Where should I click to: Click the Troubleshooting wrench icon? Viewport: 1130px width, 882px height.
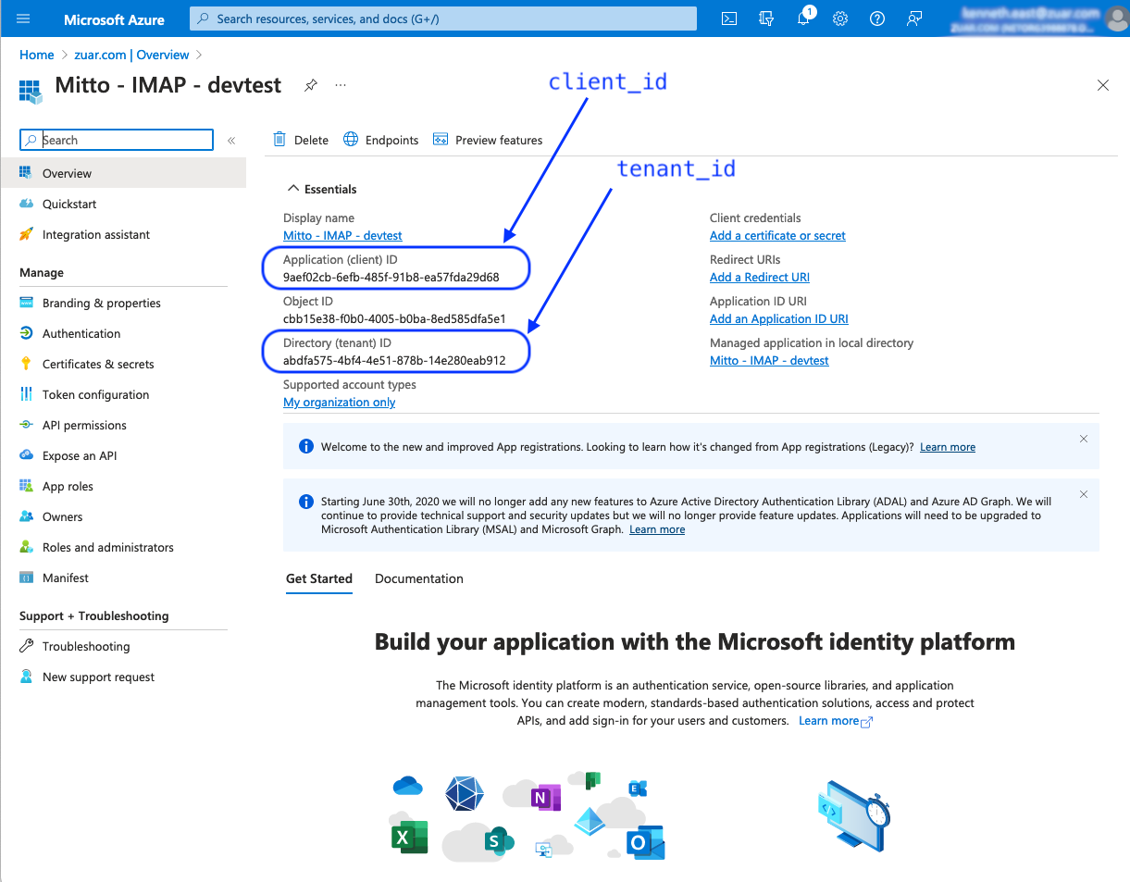point(26,646)
